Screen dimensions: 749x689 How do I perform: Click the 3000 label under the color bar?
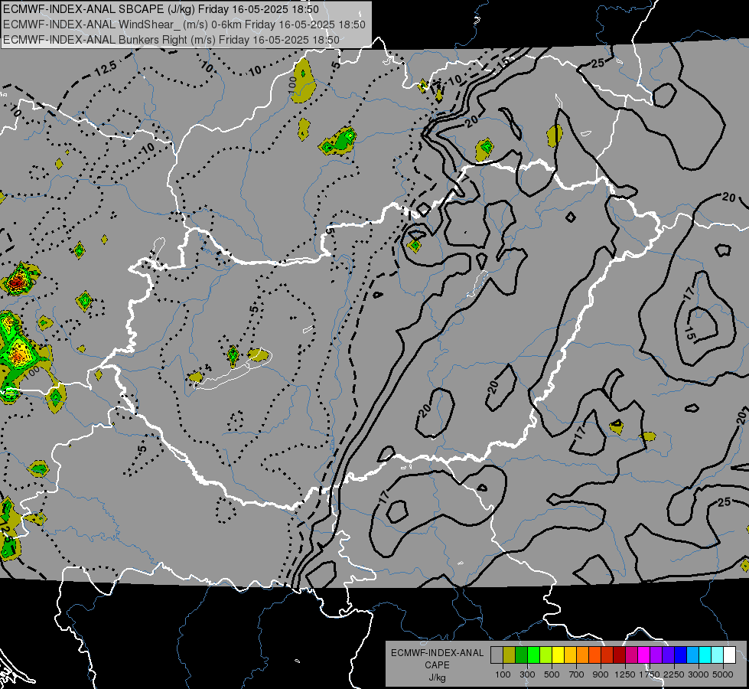tap(699, 674)
